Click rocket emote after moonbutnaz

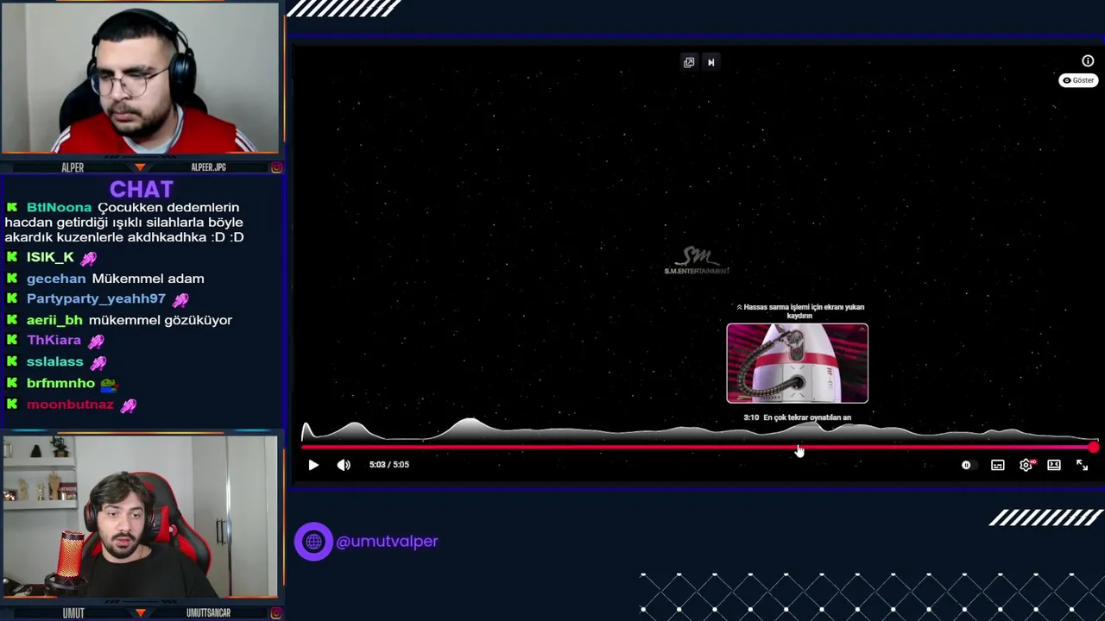(128, 405)
